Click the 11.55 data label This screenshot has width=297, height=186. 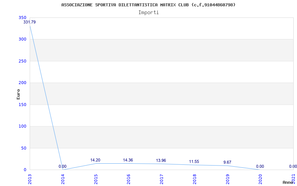pos(194,161)
